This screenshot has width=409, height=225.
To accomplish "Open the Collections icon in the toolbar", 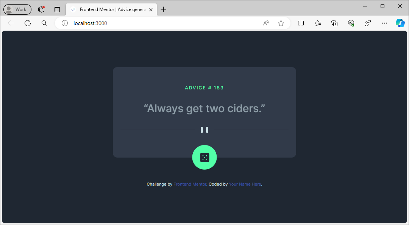I will (334, 23).
